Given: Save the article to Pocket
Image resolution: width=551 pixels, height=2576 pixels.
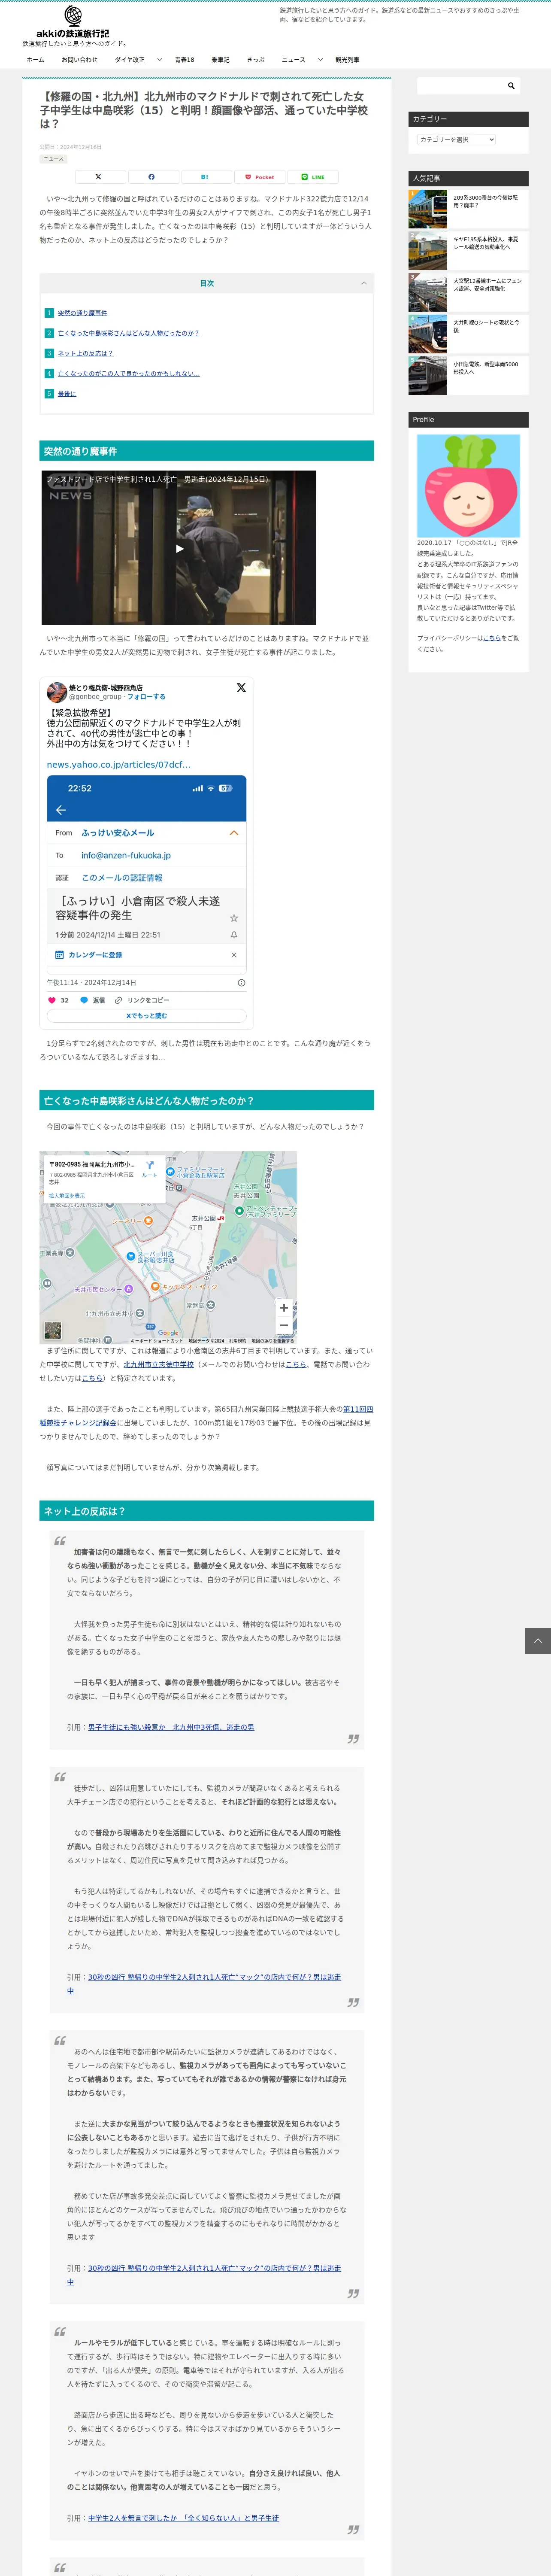Looking at the screenshot, I should (259, 177).
